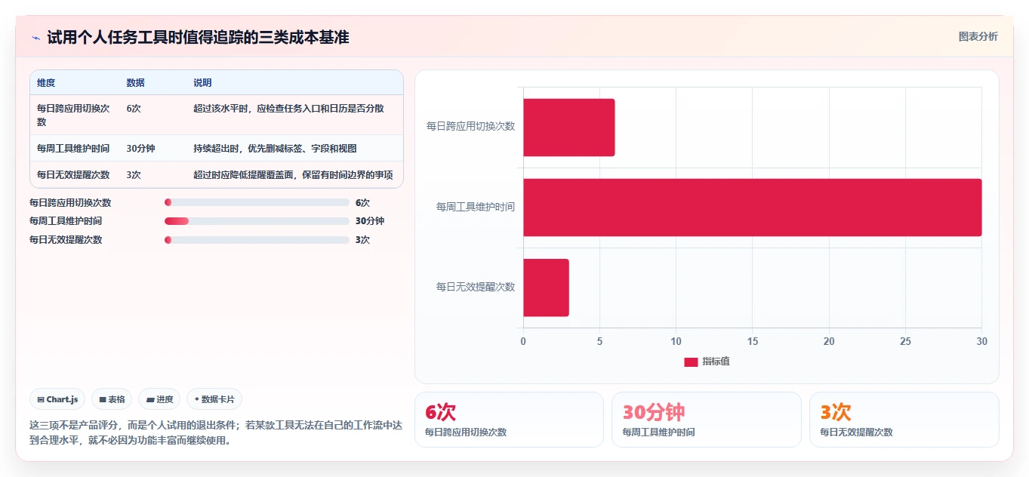Click the blue lightning icon beside the title
1029x477 pixels.
[x=35, y=38]
